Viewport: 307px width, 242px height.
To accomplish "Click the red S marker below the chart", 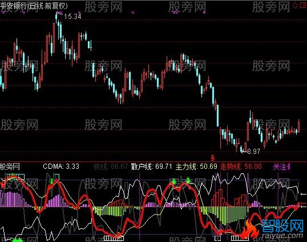I will pos(213,158).
